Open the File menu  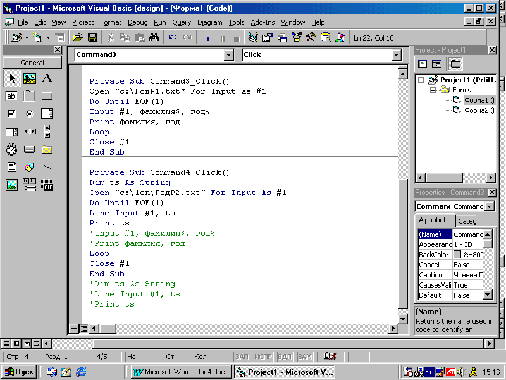click(x=23, y=22)
